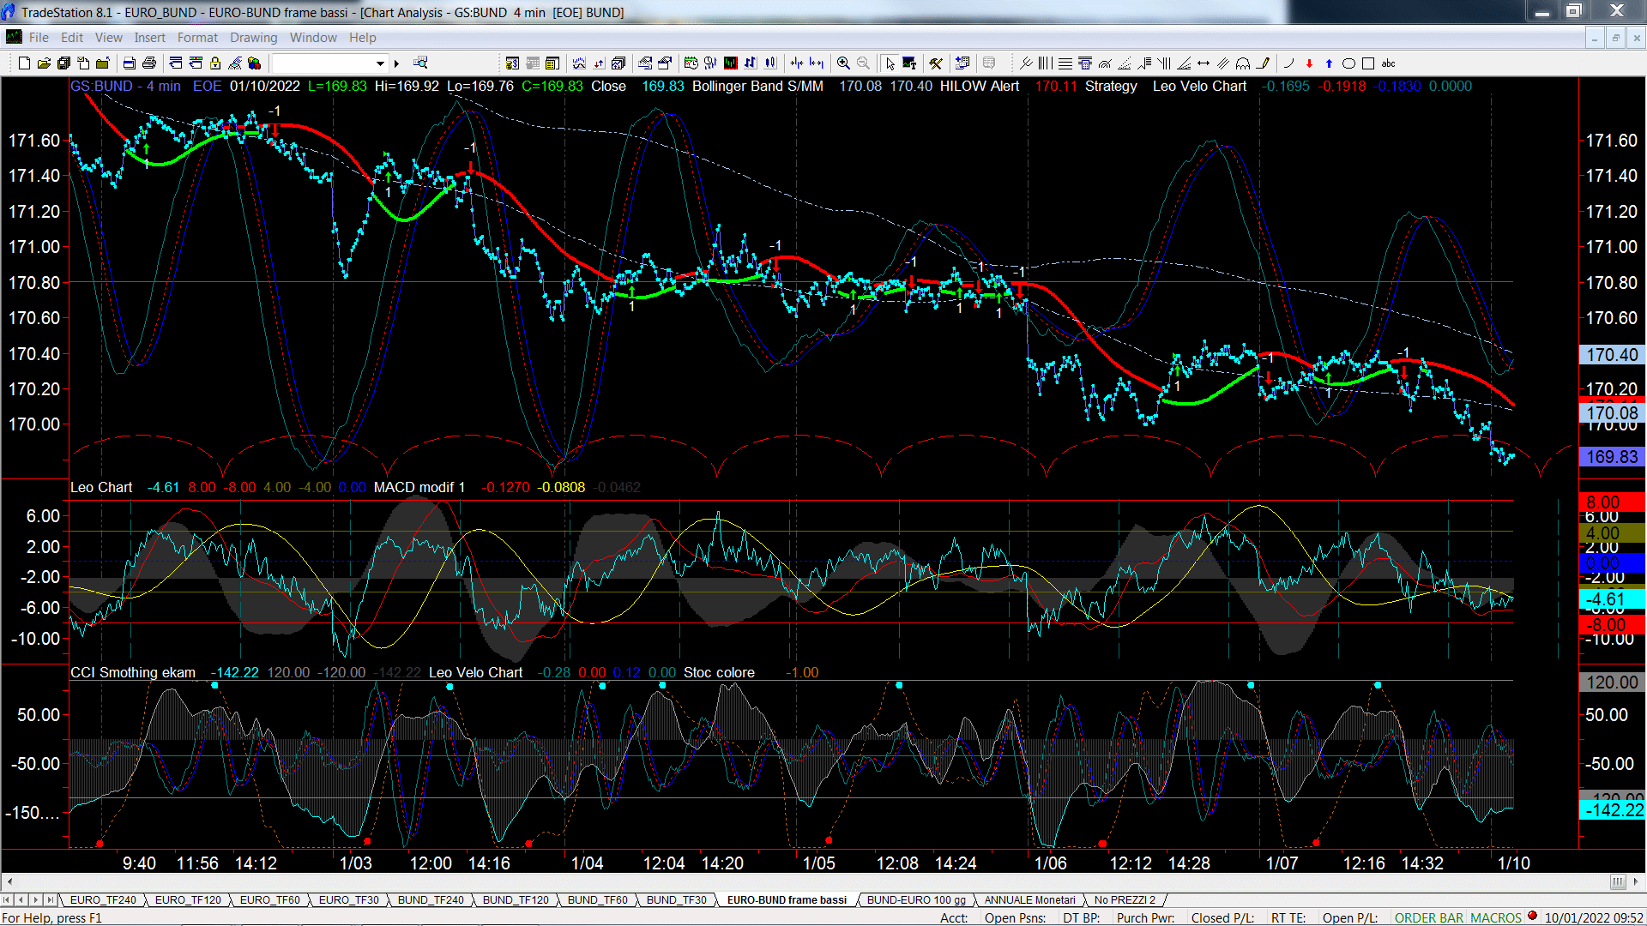Select the vertical lines drawing tool
This screenshot has height=926, width=1647.
coord(1045,63)
